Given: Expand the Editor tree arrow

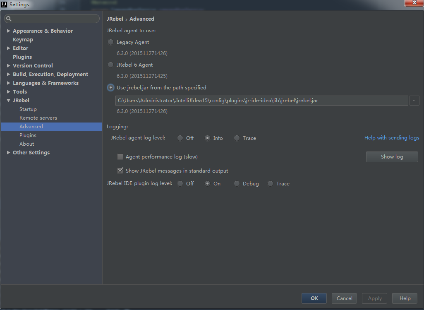Looking at the screenshot, I should point(8,48).
